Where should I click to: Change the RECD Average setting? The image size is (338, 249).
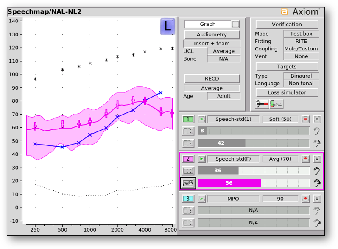[212, 88]
